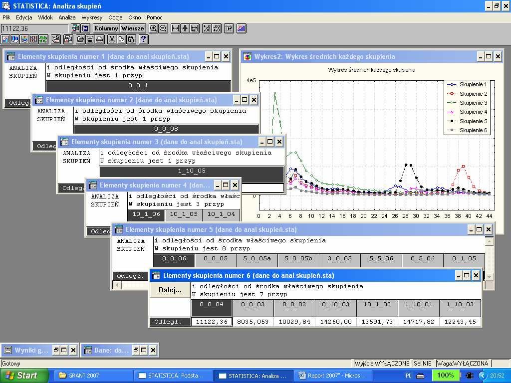This screenshot has height=383, width=511.
Task: Click the selection marking icon in the top toolbar
Action: (229, 28)
